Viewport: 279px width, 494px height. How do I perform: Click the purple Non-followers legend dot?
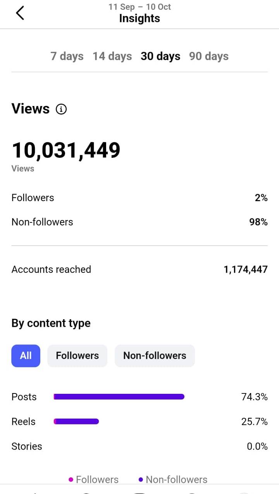pyautogui.click(x=141, y=480)
